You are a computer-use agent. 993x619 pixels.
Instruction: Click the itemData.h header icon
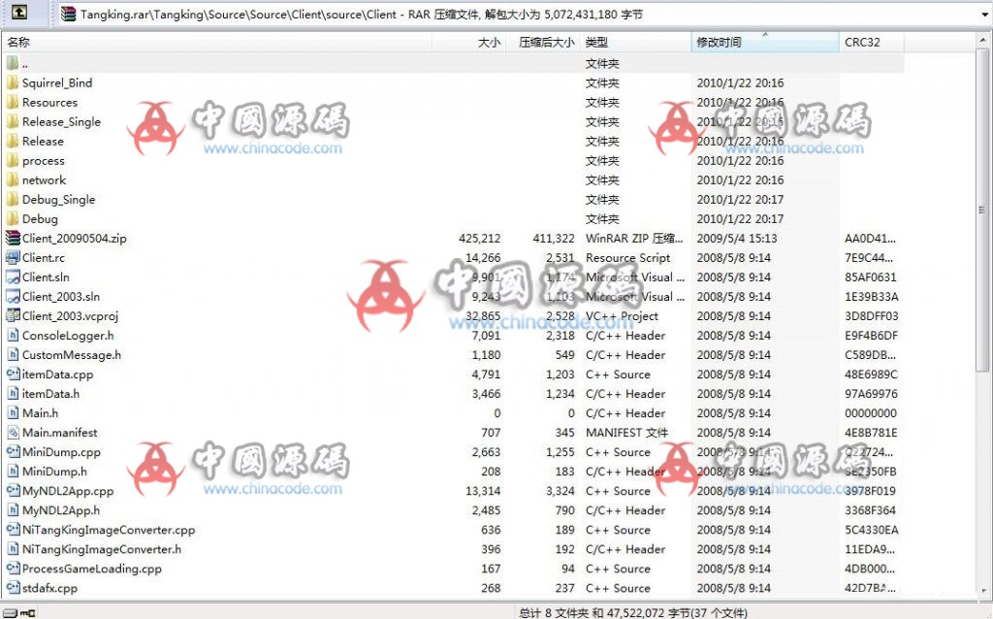tap(12, 394)
